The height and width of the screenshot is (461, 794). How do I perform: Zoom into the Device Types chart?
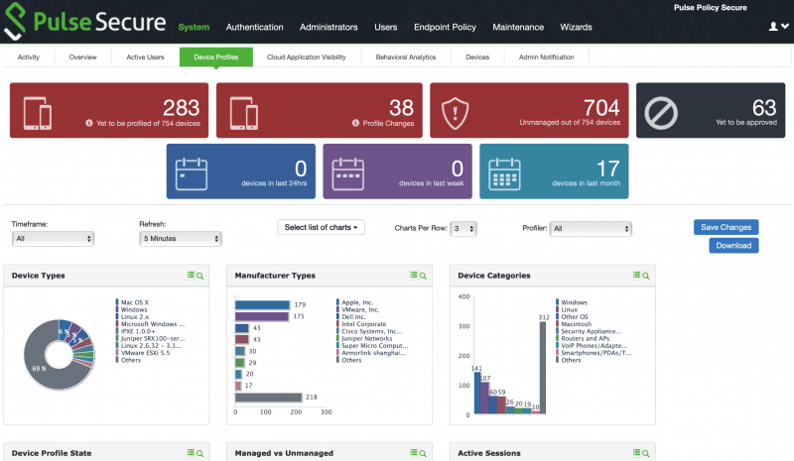tap(200, 276)
